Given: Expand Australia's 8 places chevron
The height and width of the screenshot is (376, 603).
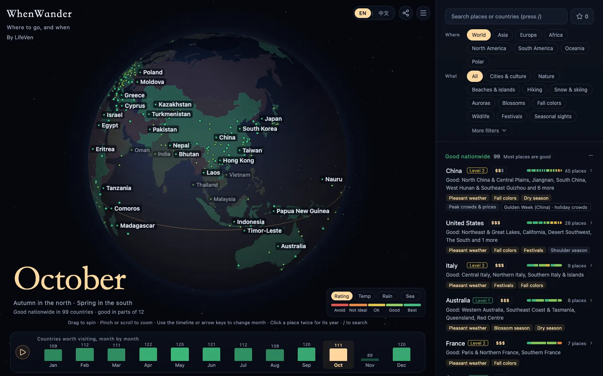Looking at the screenshot, I should 591,300.
